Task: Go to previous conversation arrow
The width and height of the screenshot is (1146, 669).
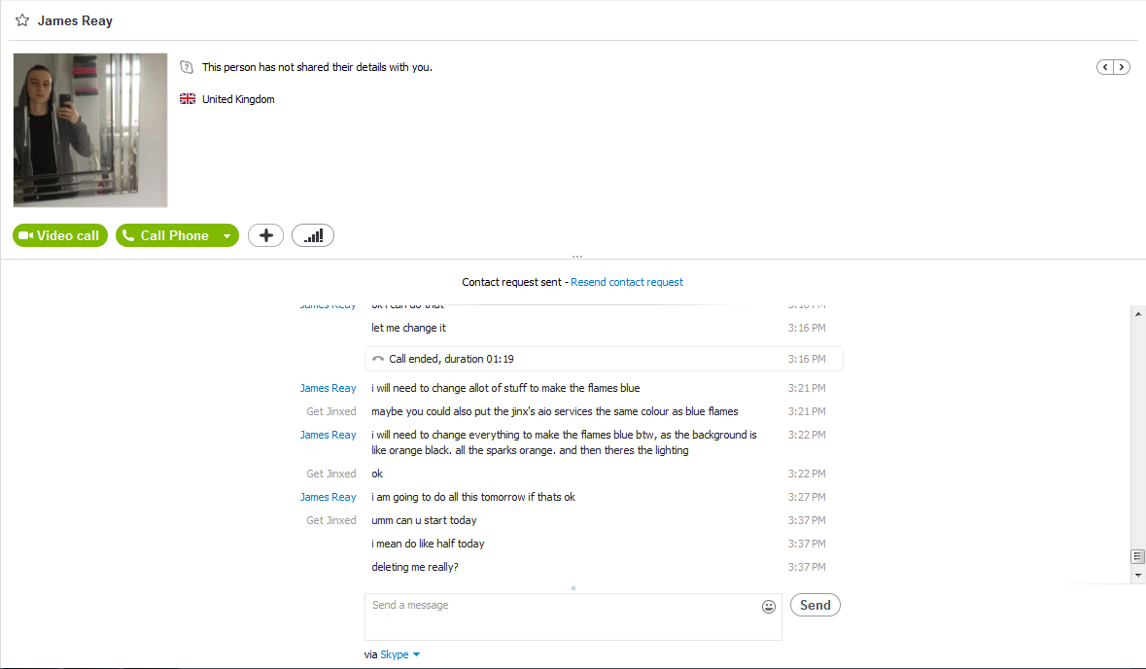Action: (1105, 67)
